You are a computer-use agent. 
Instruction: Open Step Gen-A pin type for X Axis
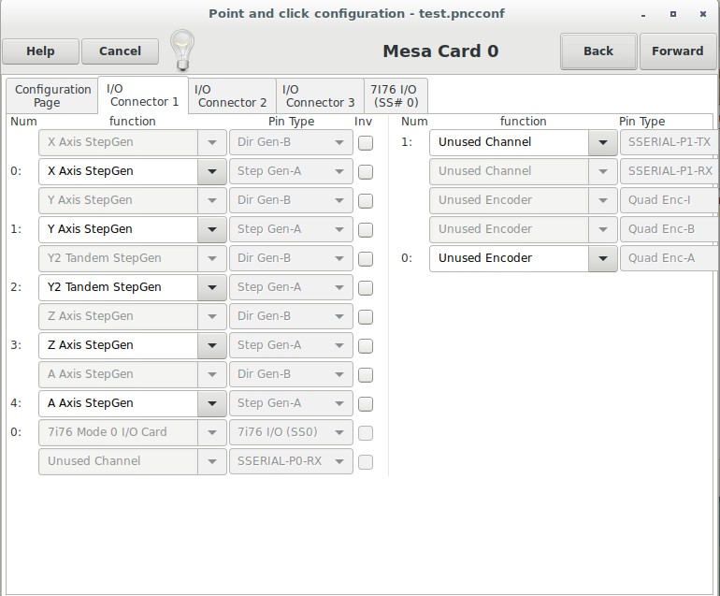click(291, 171)
